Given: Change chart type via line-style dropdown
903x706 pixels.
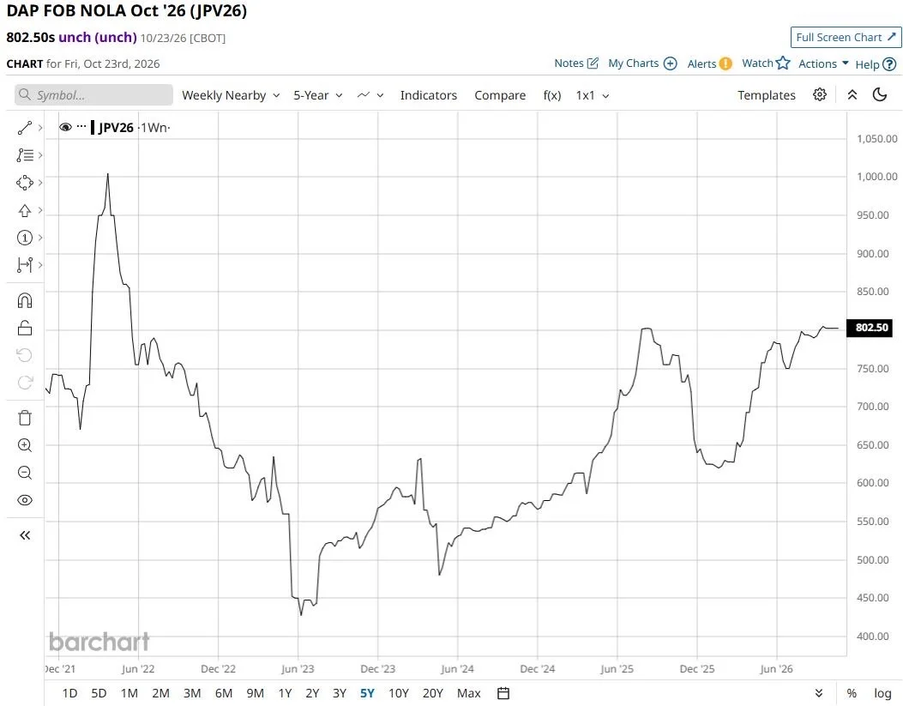Looking at the screenshot, I should pyautogui.click(x=370, y=95).
